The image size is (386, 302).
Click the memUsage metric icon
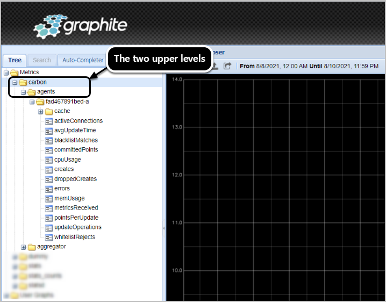click(49, 198)
